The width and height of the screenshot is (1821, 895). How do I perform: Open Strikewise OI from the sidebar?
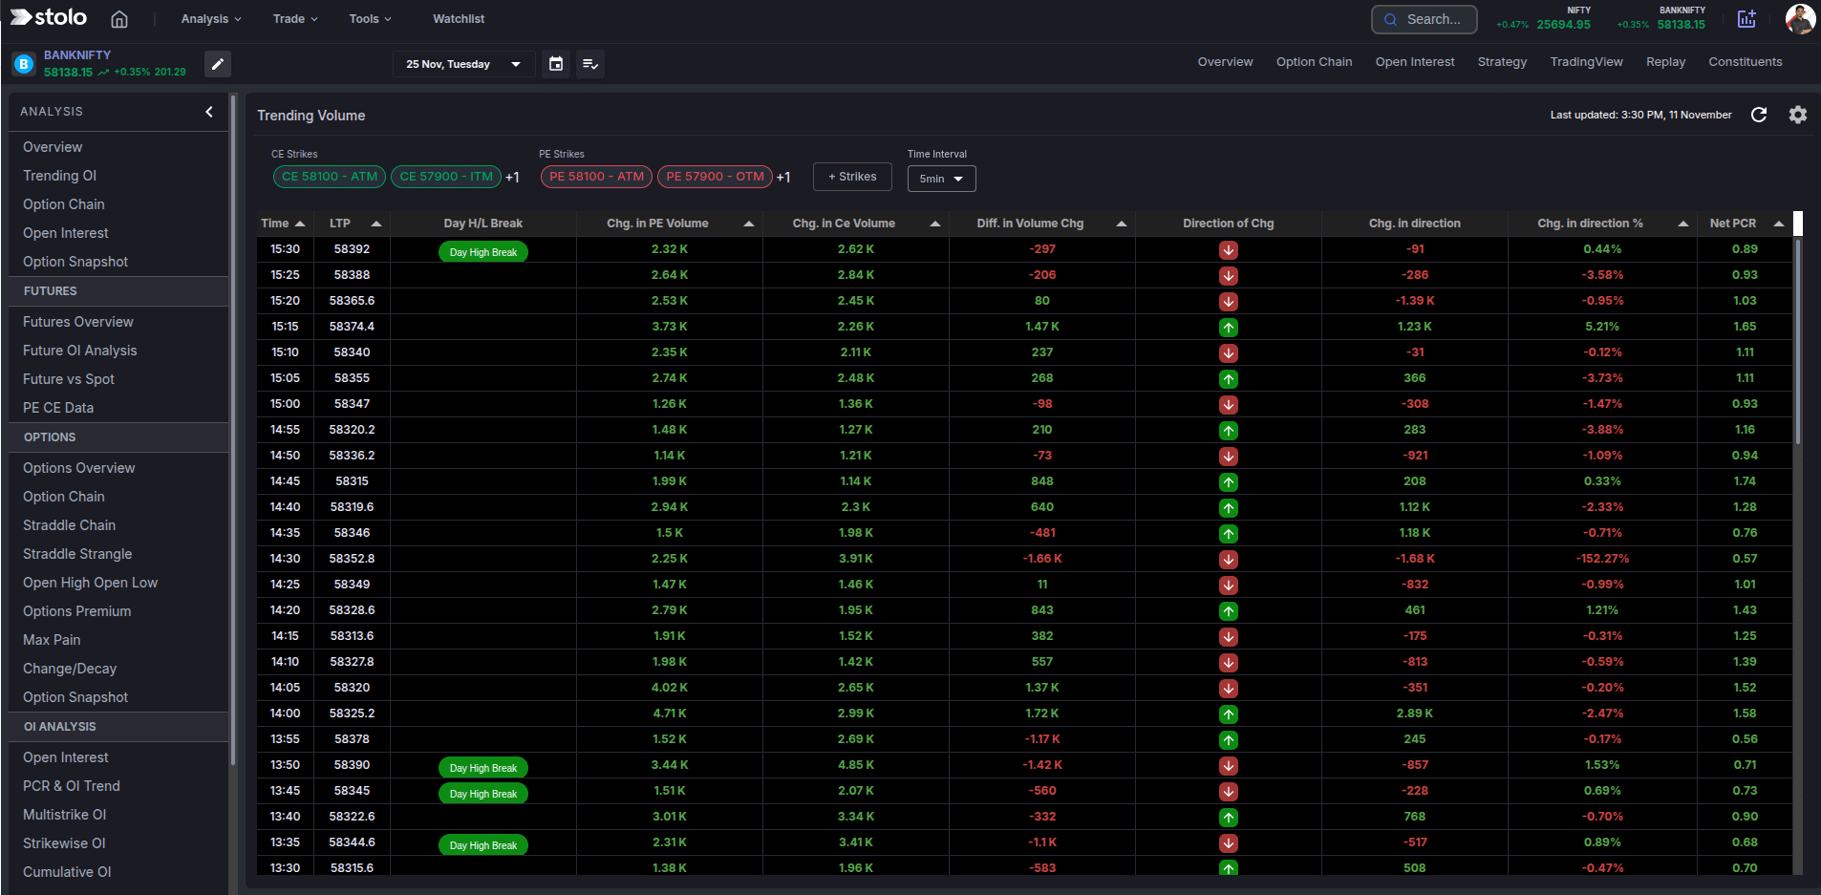(x=63, y=842)
